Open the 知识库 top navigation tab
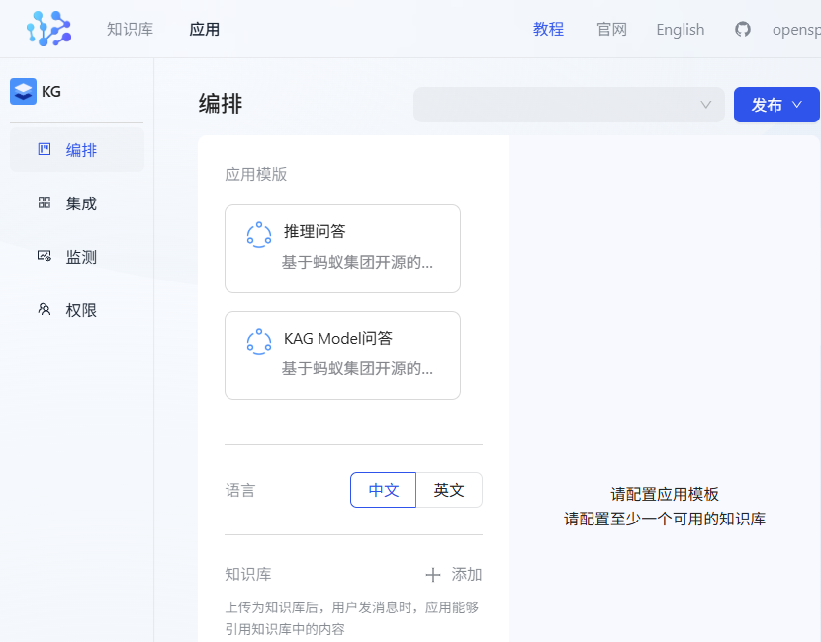The height and width of the screenshot is (642, 821). click(x=130, y=30)
